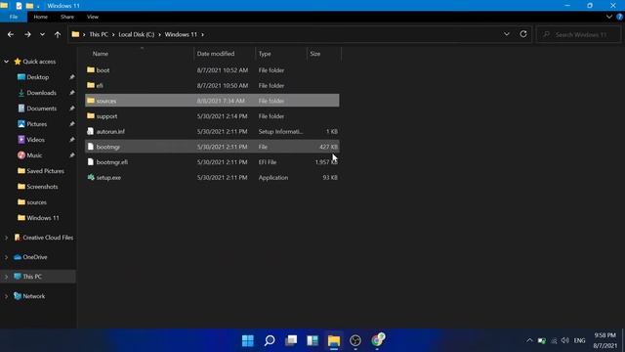Click Local Disk (C:) in the breadcrumb
This screenshot has height=352, width=625.
(x=137, y=35)
